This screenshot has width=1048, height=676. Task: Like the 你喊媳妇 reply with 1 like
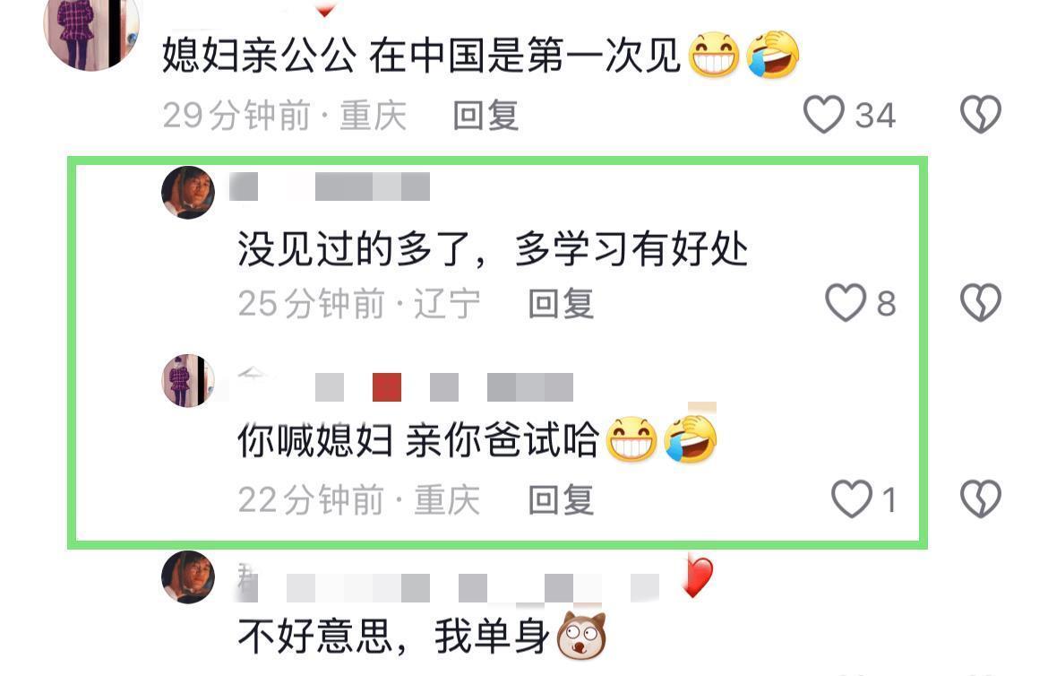point(852,498)
